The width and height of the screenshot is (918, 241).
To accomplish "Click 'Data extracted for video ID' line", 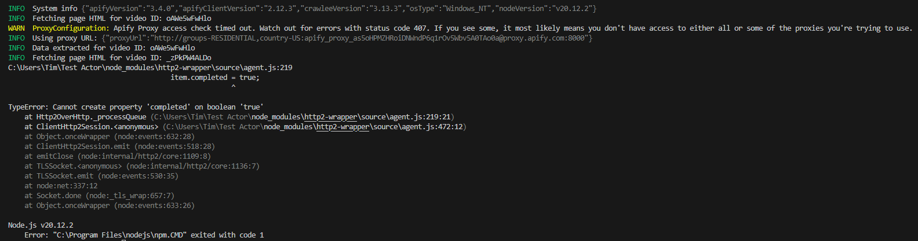I will 101,48.
